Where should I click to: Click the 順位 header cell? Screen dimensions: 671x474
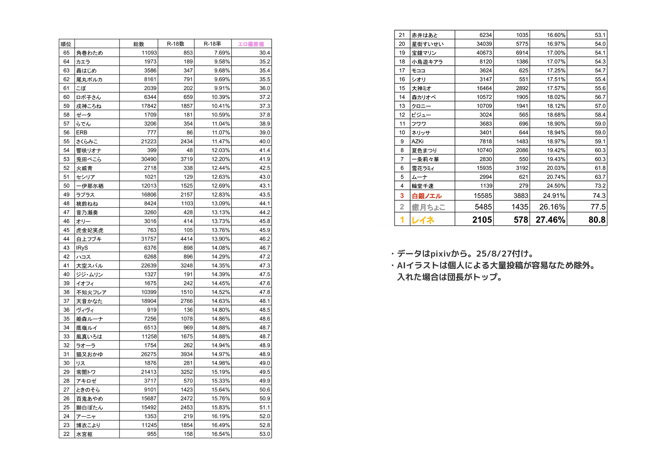point(66,44)
